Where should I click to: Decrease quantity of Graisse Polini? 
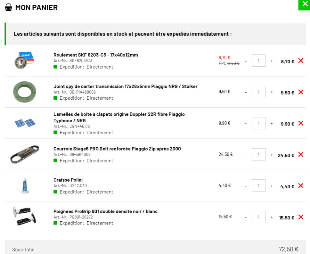[246, 186]
